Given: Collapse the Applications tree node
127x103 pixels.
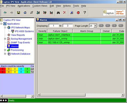Looking at the screenshot, I should coord(1,24).
